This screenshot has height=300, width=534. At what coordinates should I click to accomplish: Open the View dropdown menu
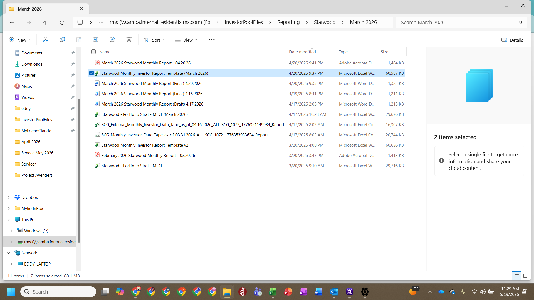pyautogui.click(x=186, y=40)
